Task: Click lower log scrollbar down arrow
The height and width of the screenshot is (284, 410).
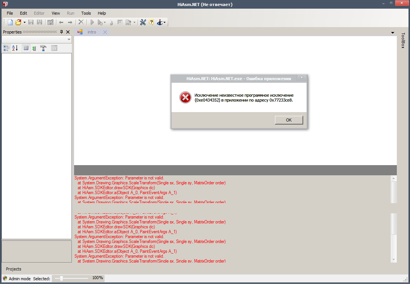Action: coord(393,260)
